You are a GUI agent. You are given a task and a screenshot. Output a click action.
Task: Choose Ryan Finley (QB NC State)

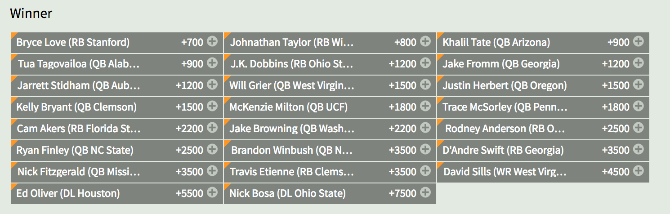tap(117, 150)
